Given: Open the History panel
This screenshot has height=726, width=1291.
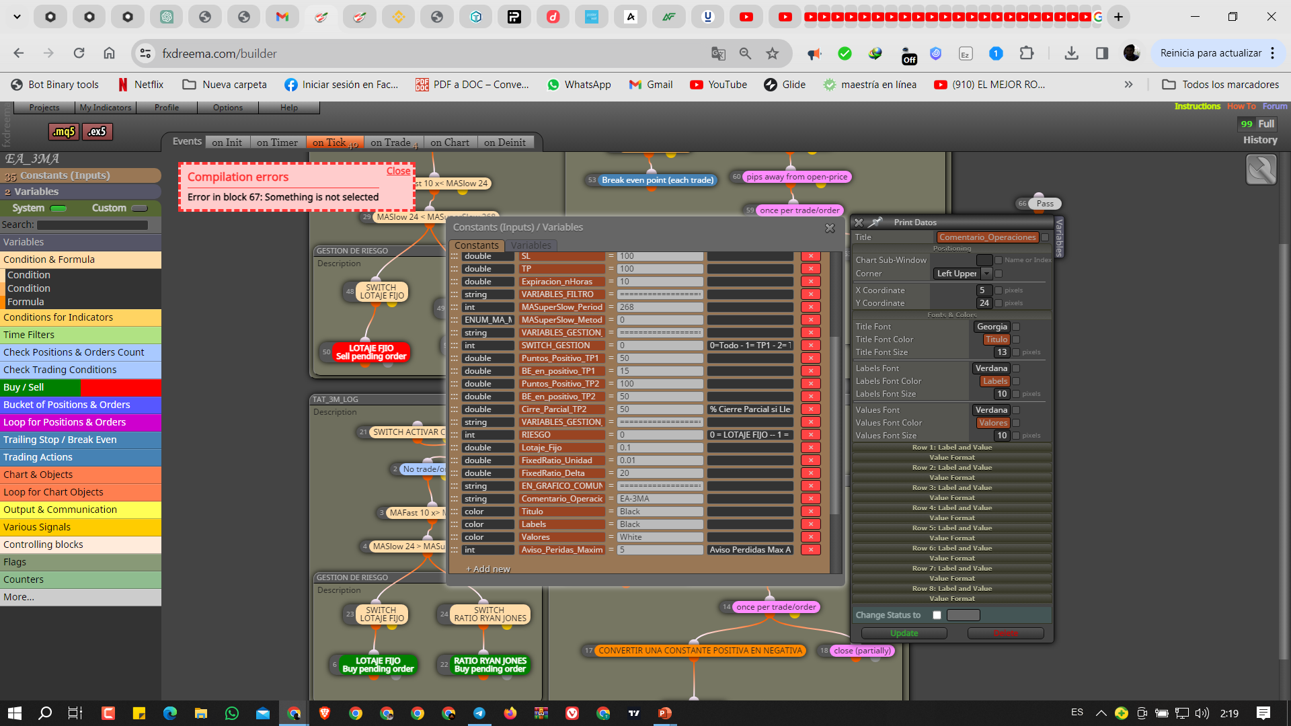Looking at the screenshot, I should (x=1260, y=140).
